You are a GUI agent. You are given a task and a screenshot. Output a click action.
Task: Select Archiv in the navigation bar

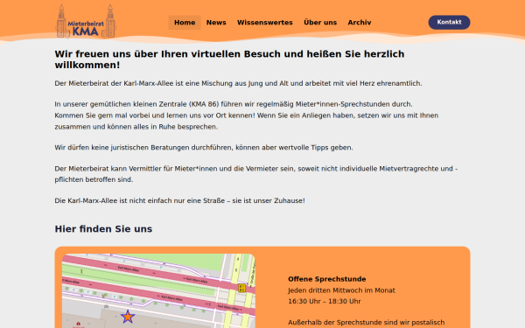[360, 23]
